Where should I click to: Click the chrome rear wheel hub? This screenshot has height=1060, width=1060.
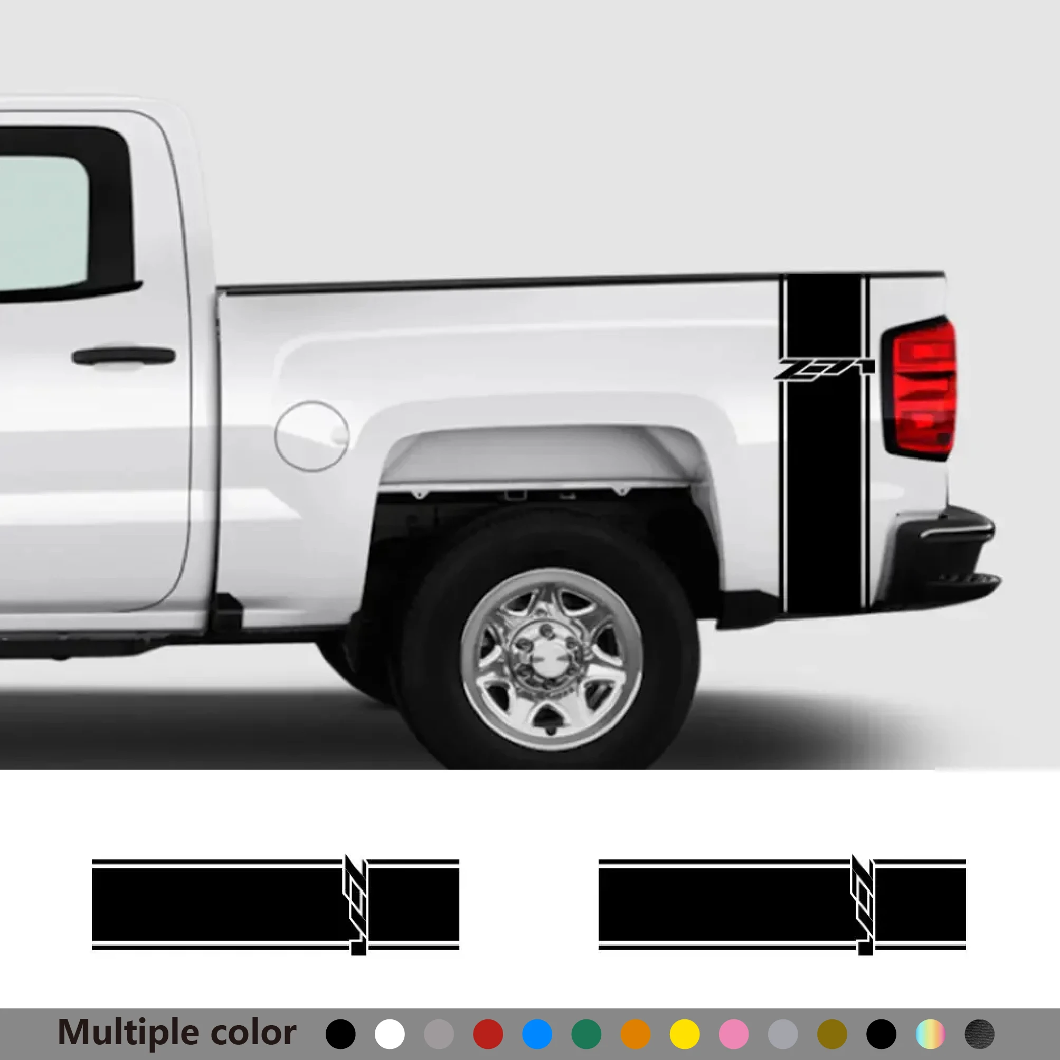tap(551, 659)
